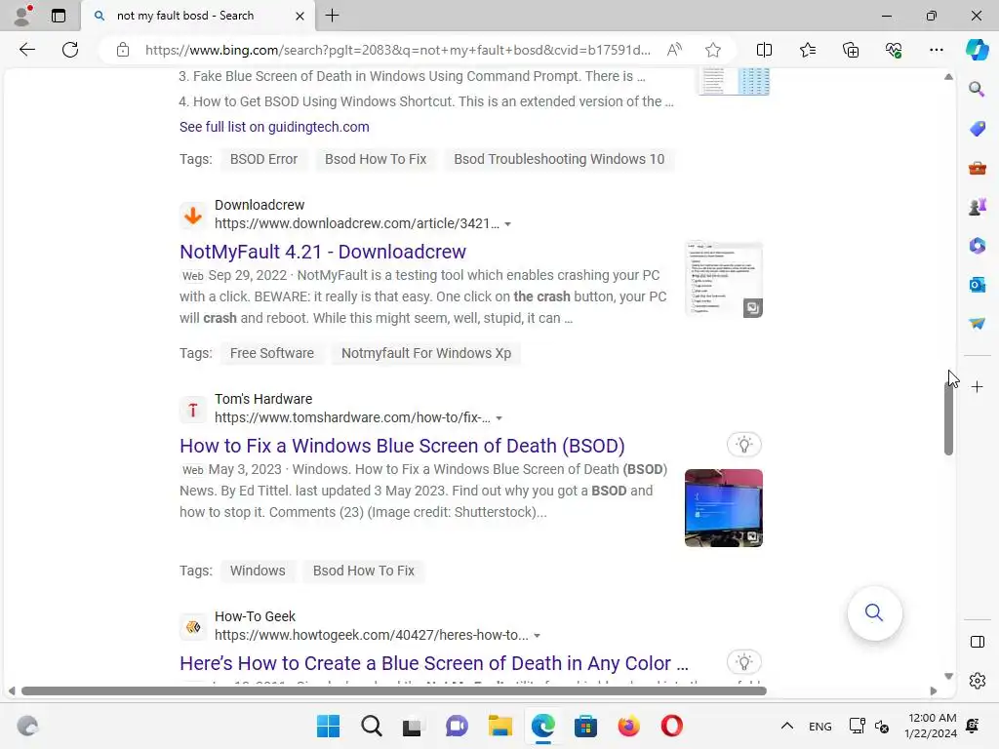The width and height of the screenshot is (999, 749).
Task: Open the profile account icon
Action: pyautogui.click(x=23, y=16)
